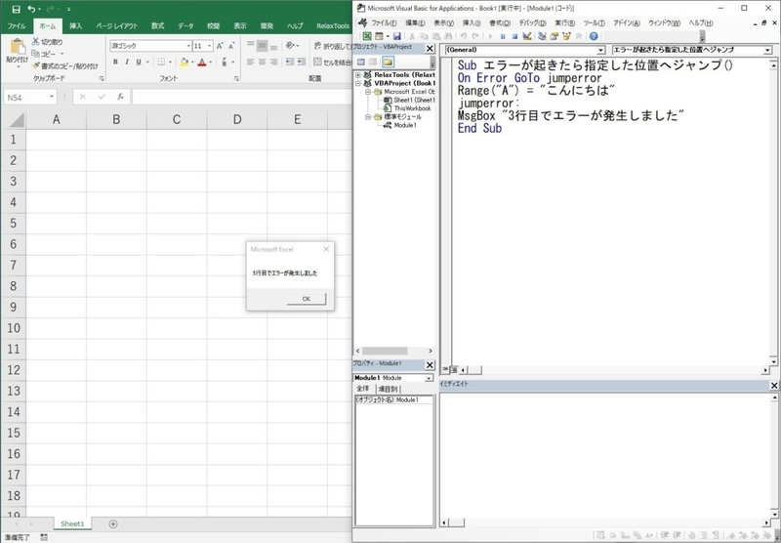Click the VBA toolbar Save icon
This screenshot has height=543, width=781.
point(397,36)
